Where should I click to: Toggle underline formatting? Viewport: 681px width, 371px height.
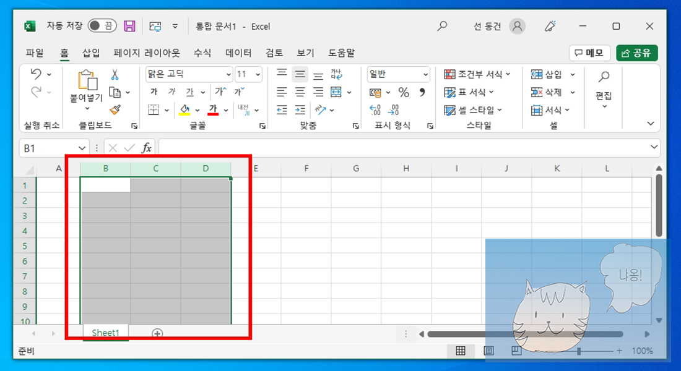point(190,92)
